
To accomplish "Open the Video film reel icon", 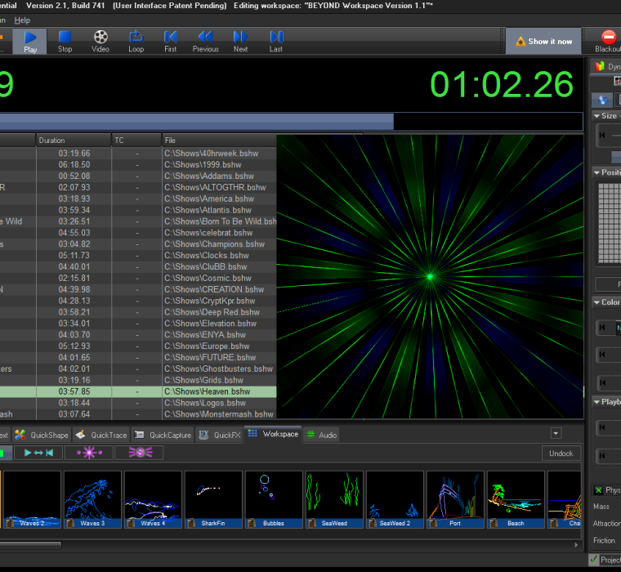I will [x=101, y=42].
